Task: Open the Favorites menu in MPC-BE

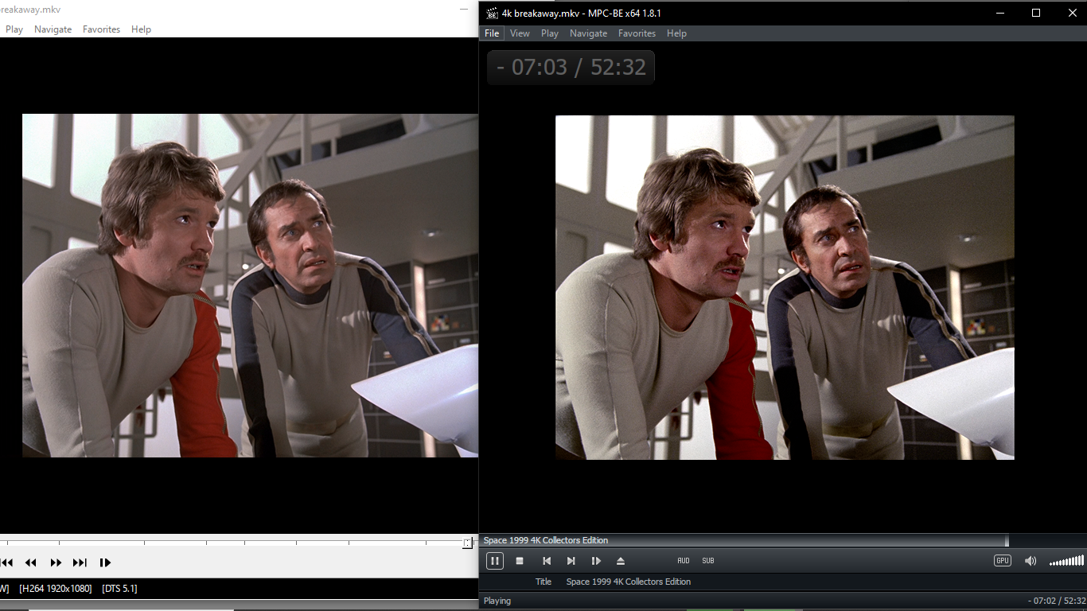Action: (637, 33)
